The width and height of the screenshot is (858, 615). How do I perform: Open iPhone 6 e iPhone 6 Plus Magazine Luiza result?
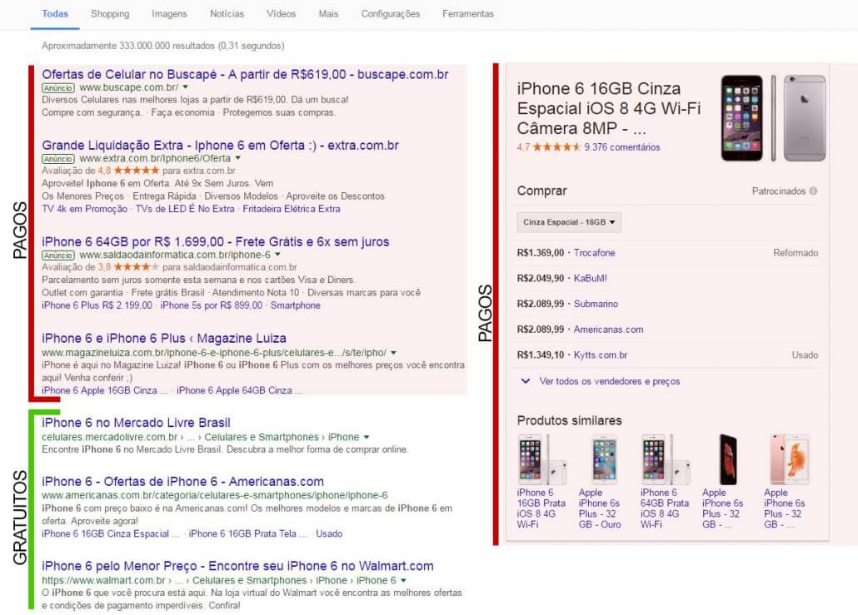[x=164, y=338]
